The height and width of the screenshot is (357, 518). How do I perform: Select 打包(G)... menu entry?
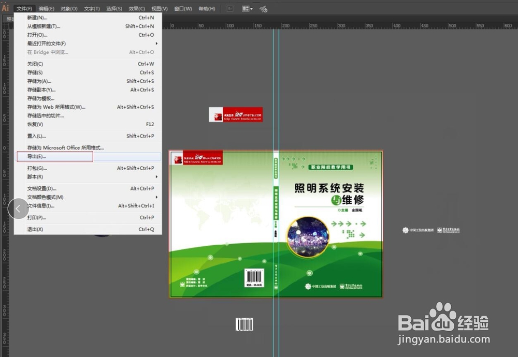point(88,168)
